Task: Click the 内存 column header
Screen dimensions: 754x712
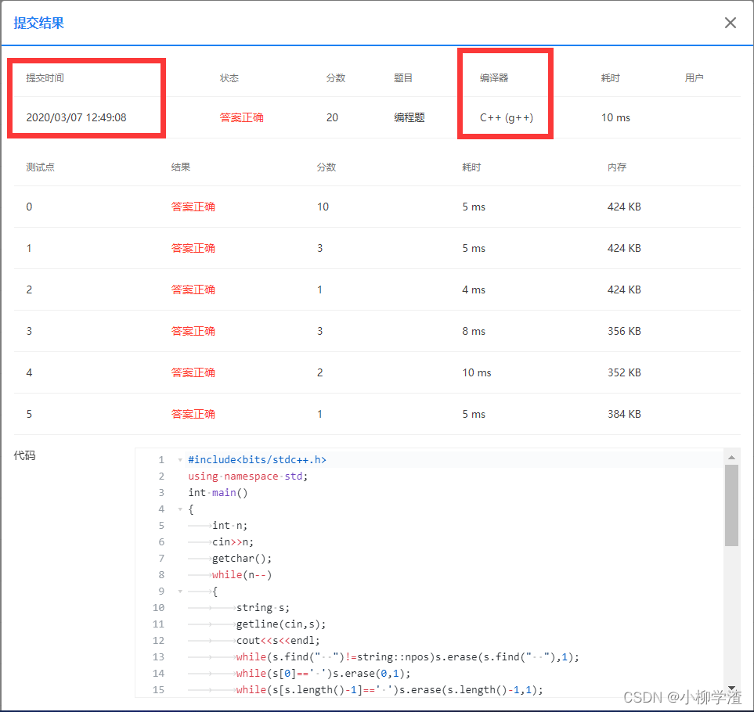Action: 617,167
